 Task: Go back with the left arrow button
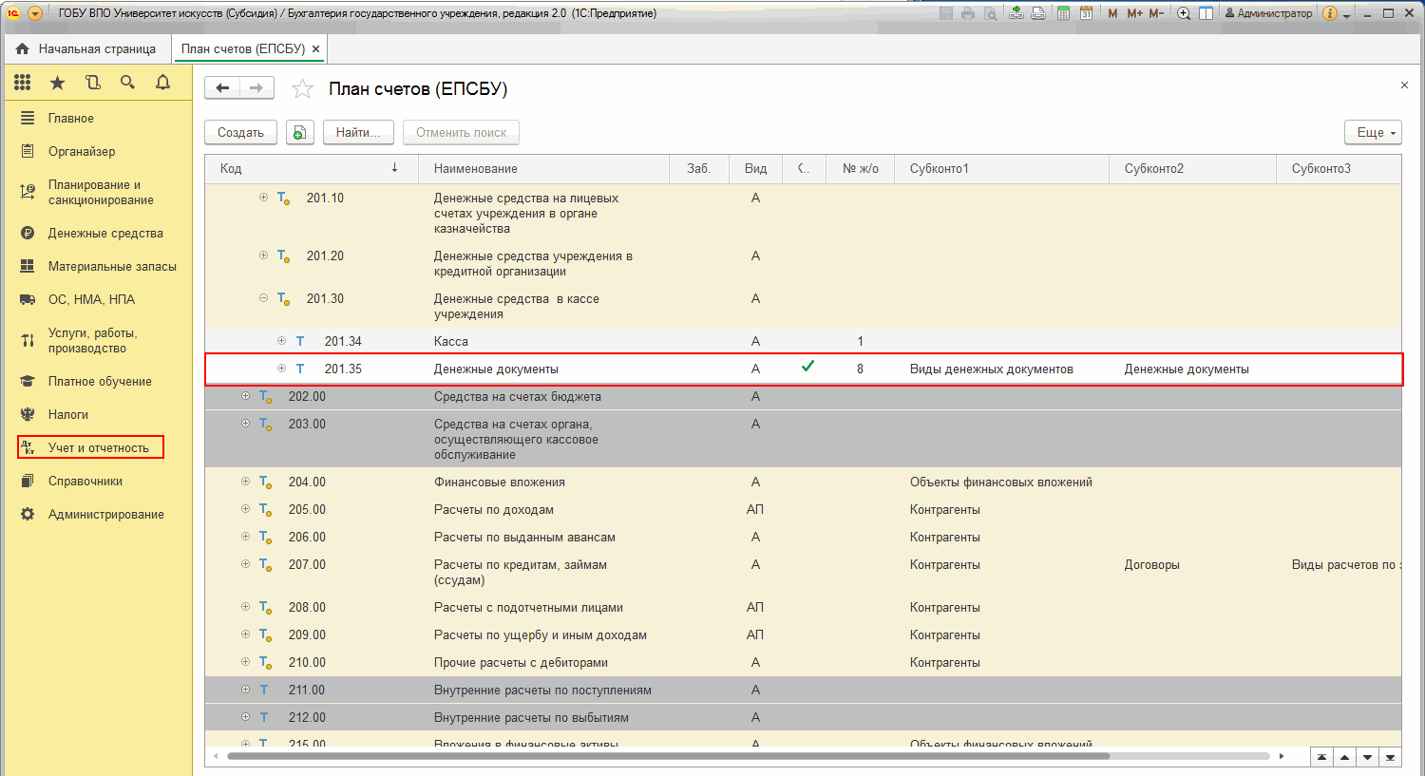coord(222,88)
